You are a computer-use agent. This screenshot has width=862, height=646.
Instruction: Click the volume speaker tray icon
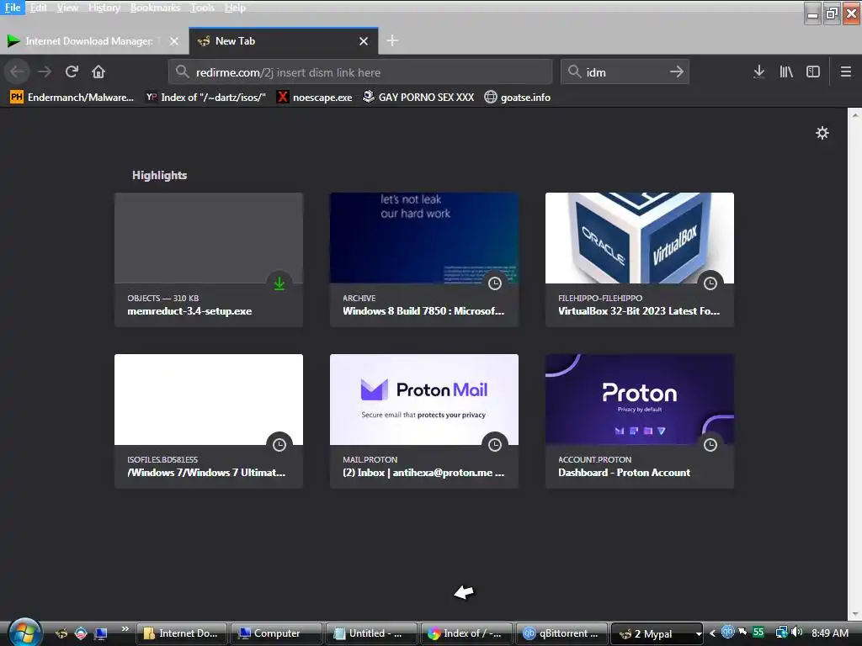(x=796, y=633)
